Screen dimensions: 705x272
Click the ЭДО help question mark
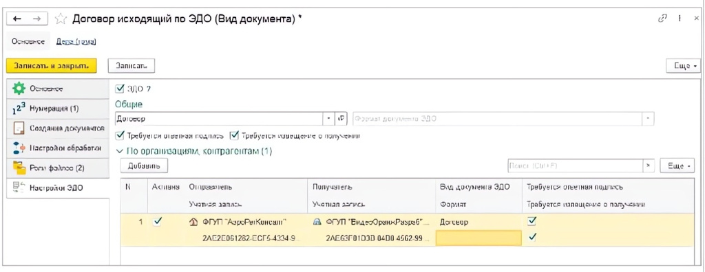pos(149,89)
